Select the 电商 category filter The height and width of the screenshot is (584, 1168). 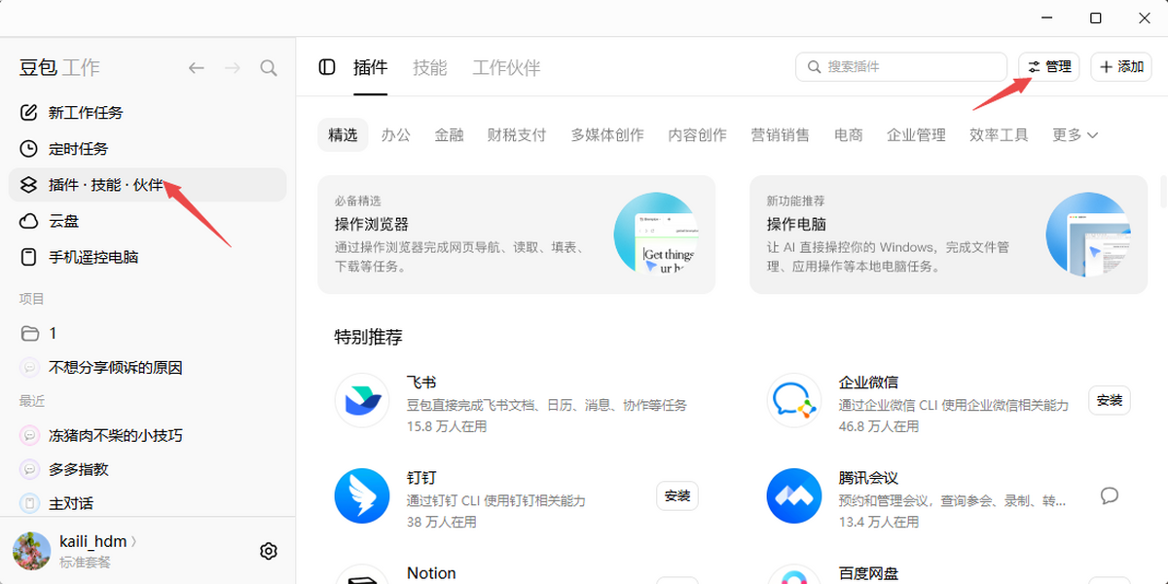tap(849, 135)
